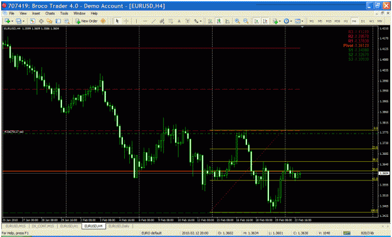
Task: Select the MN timeframe button
Action: pos(380,21)
